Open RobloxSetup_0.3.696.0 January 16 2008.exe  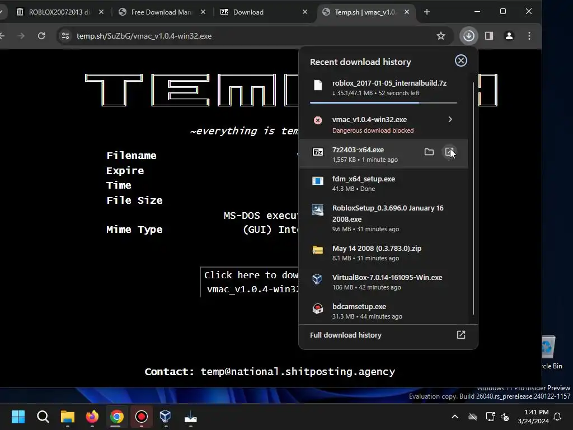coord(384,218)
